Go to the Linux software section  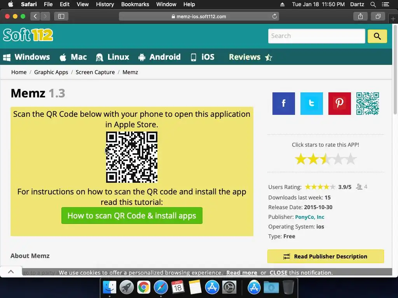(112, 57)
